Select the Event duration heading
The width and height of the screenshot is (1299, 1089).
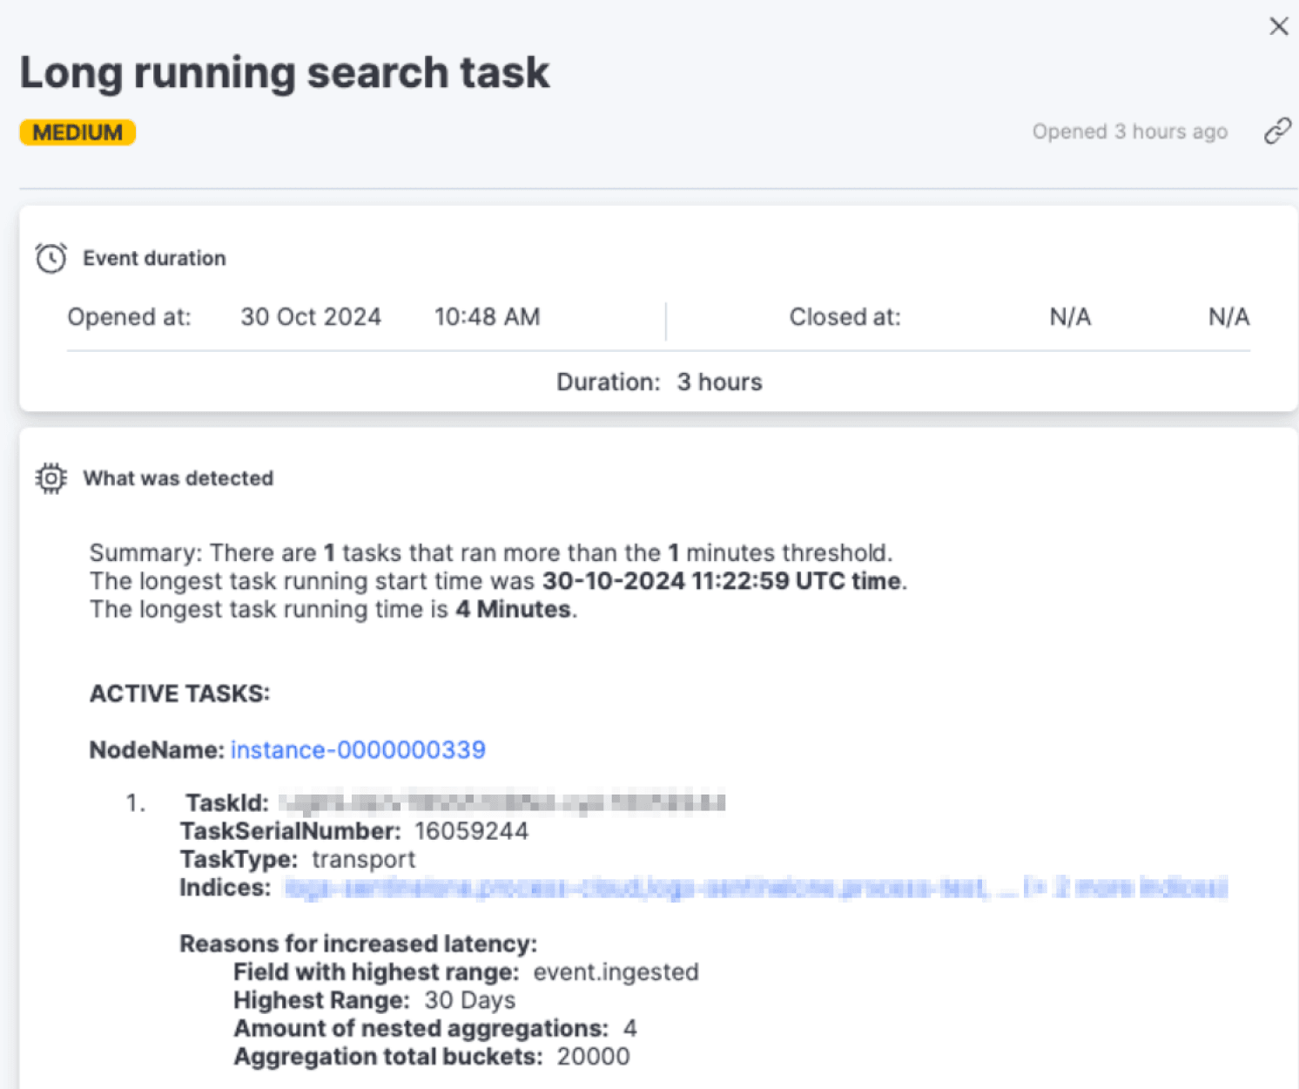(154, 259)
